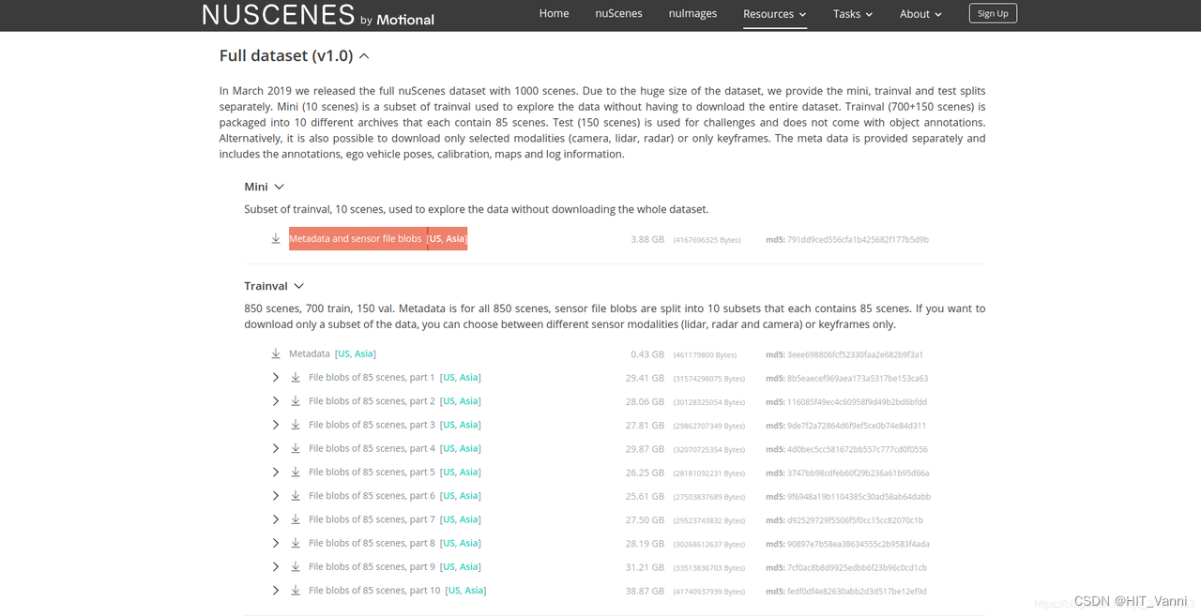Click download icon beside Trainval Metadata
1201x616 pixels.
(x=276, y=354)
